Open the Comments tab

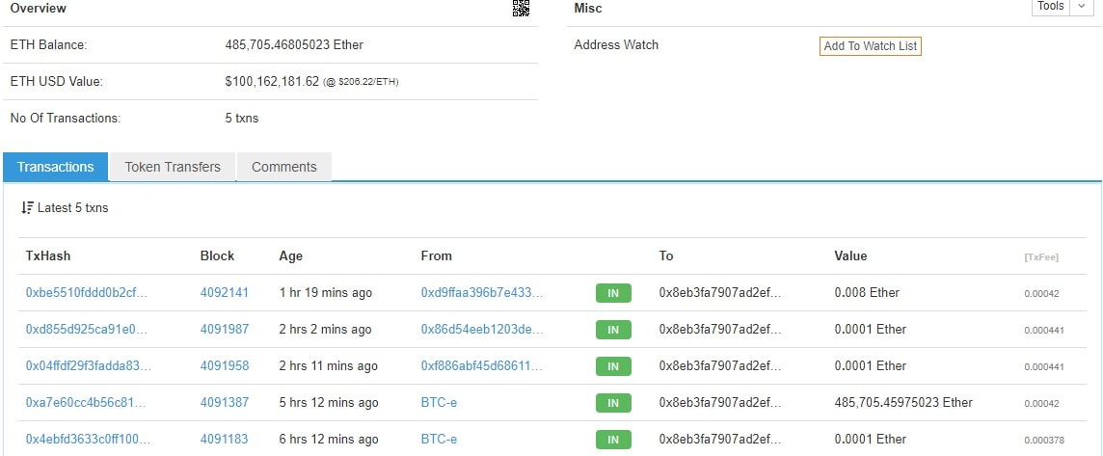(283, 167)
